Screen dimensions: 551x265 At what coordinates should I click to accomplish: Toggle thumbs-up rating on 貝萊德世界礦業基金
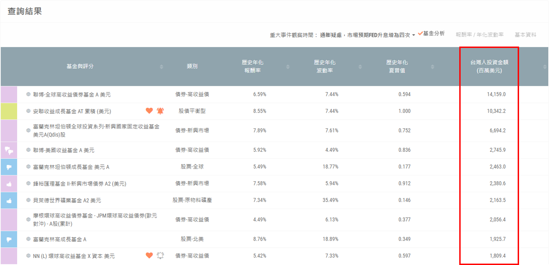[x=9, y=200]
